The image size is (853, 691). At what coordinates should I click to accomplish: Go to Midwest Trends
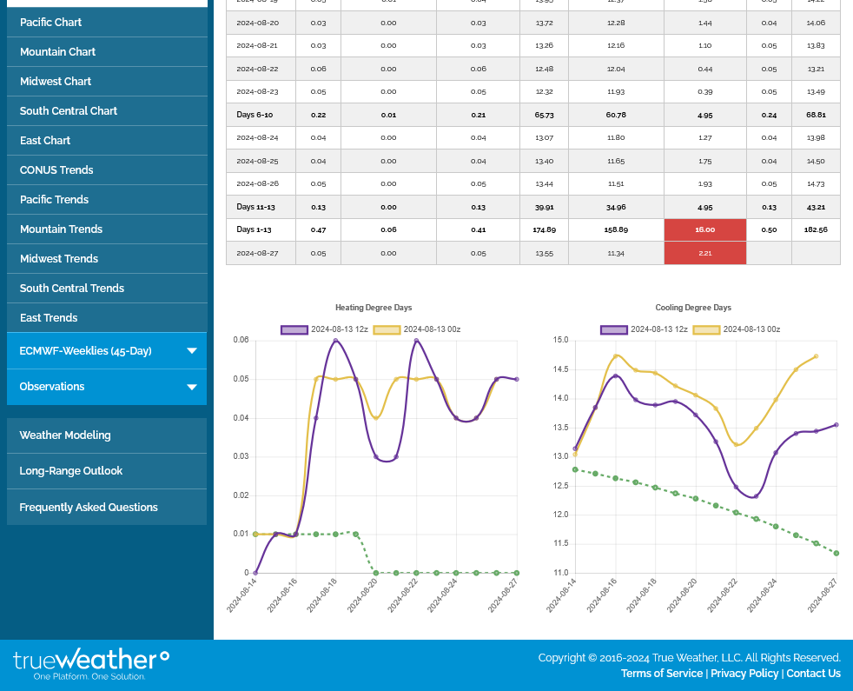coord(107,259)
